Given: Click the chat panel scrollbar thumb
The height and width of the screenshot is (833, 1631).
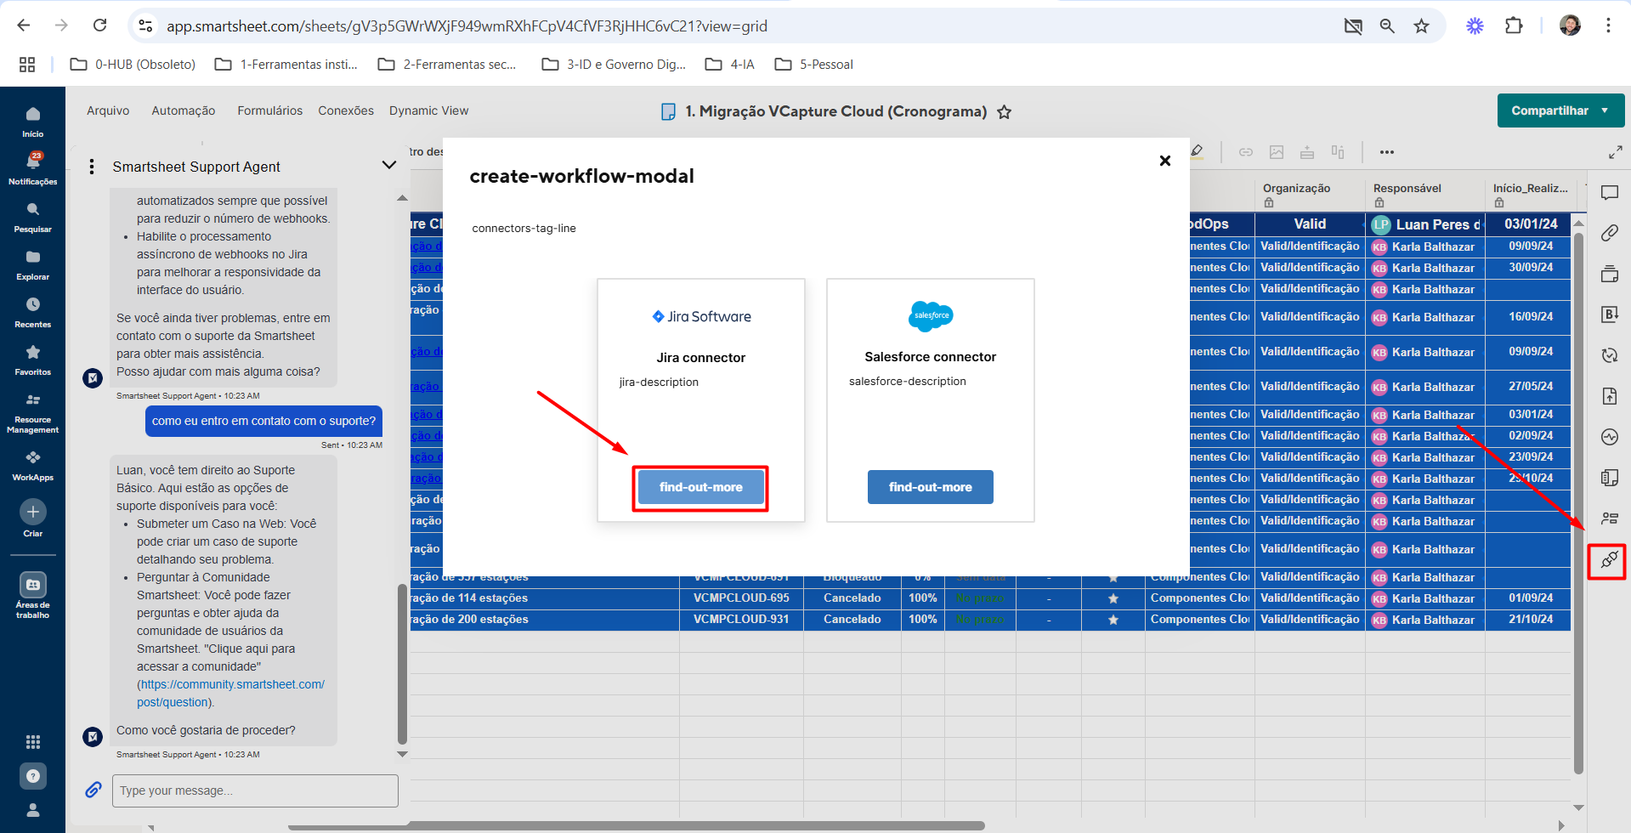Looking at the screenshot, I should (x=402, y=664).
